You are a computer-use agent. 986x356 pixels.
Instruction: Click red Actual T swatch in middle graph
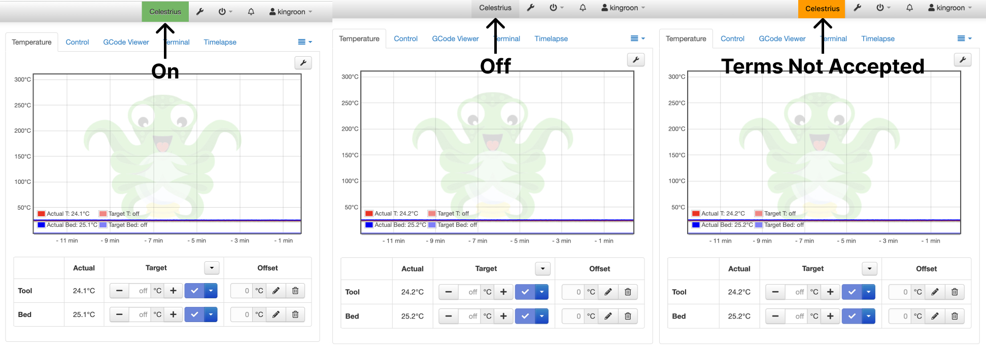[x=369, y=214]
